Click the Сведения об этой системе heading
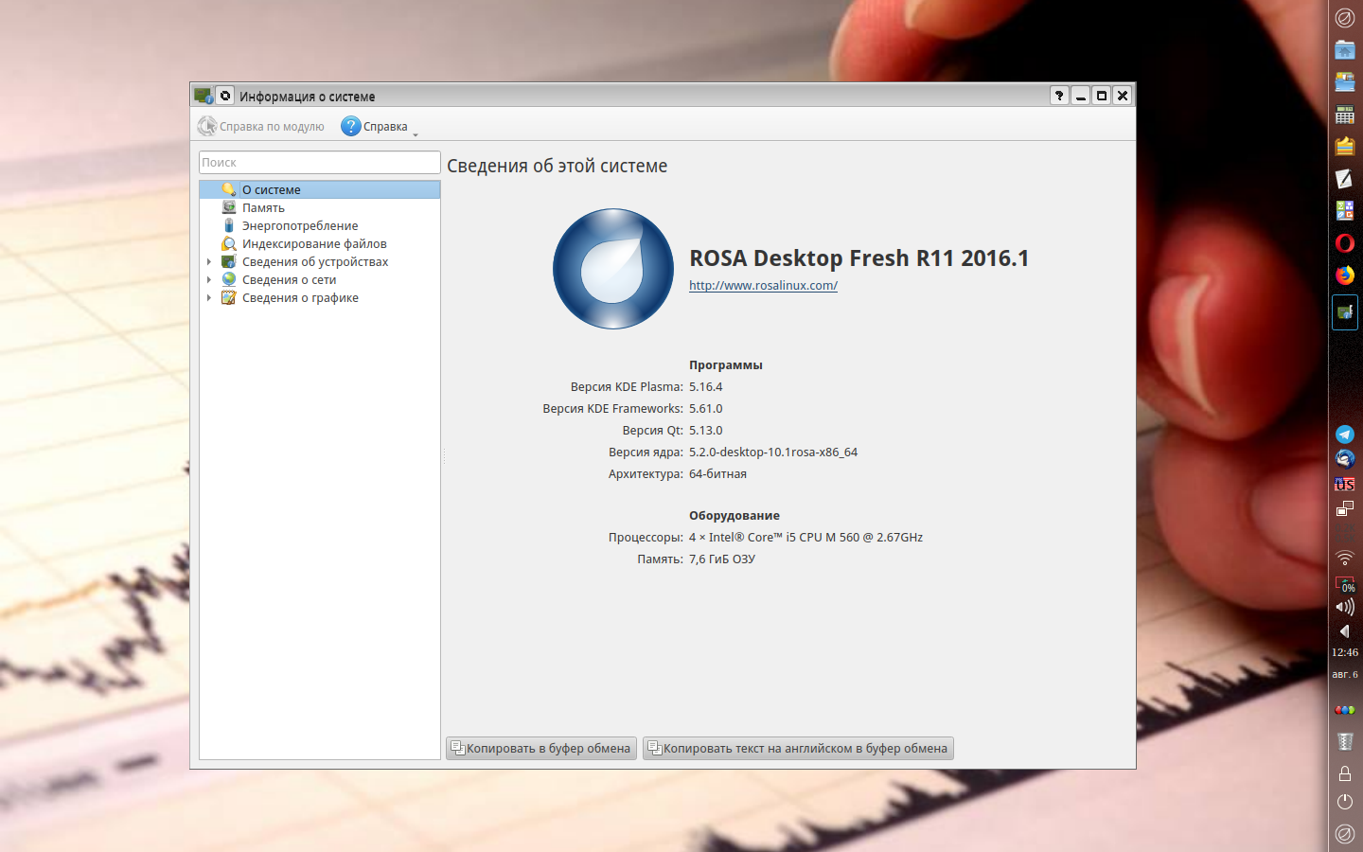 (x=557, y=166)
